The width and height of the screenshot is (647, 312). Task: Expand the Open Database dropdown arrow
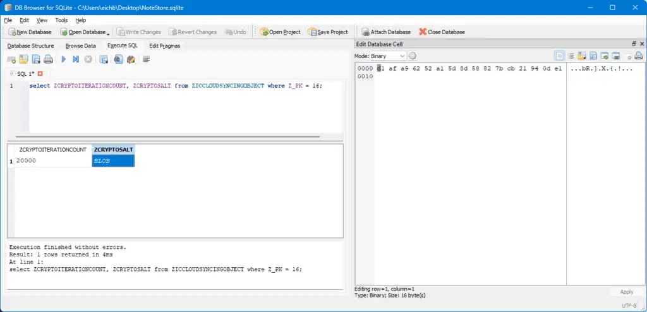[108, 33]
